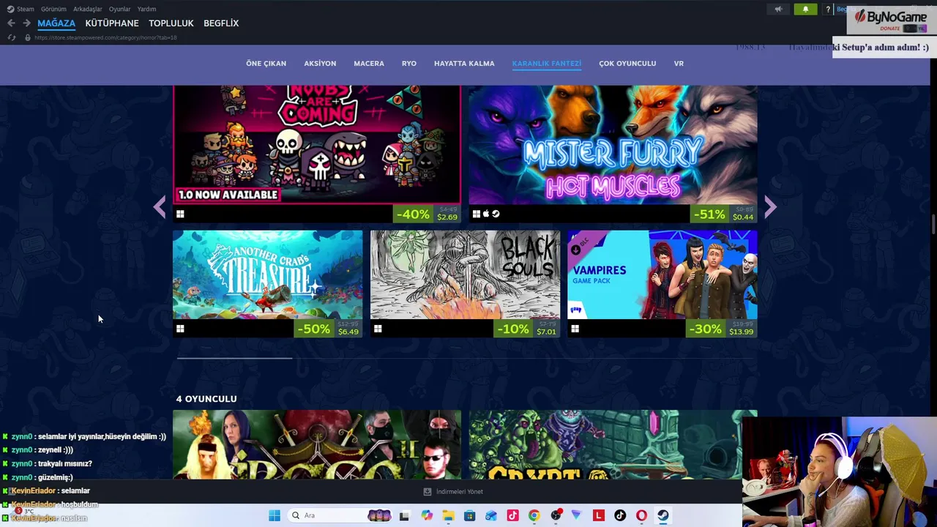Click previous carousel left arrow

160,207
